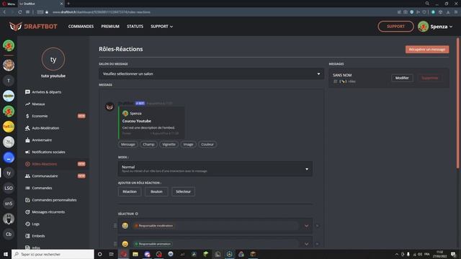Click the 'Coucou Youtube' embed title

[137, 121]
